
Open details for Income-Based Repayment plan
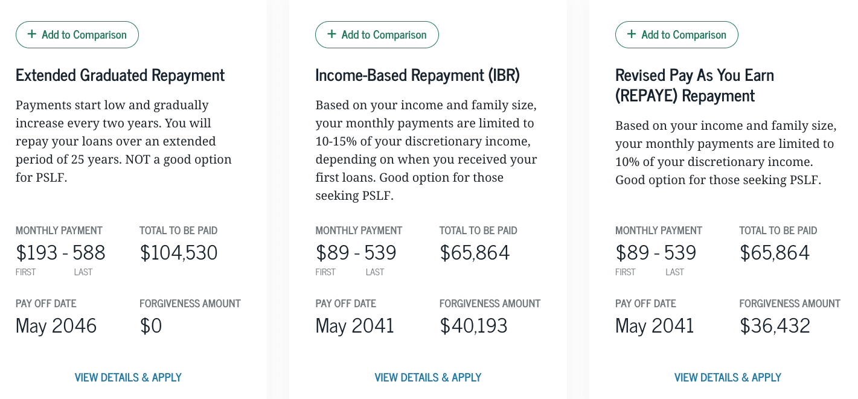click(x=427, y=377)
